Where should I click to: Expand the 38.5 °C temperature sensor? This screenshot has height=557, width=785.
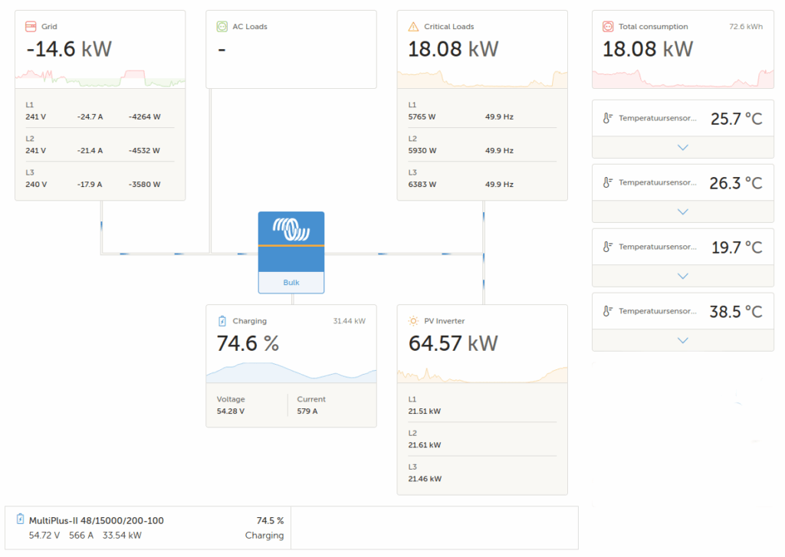(683, 340)
